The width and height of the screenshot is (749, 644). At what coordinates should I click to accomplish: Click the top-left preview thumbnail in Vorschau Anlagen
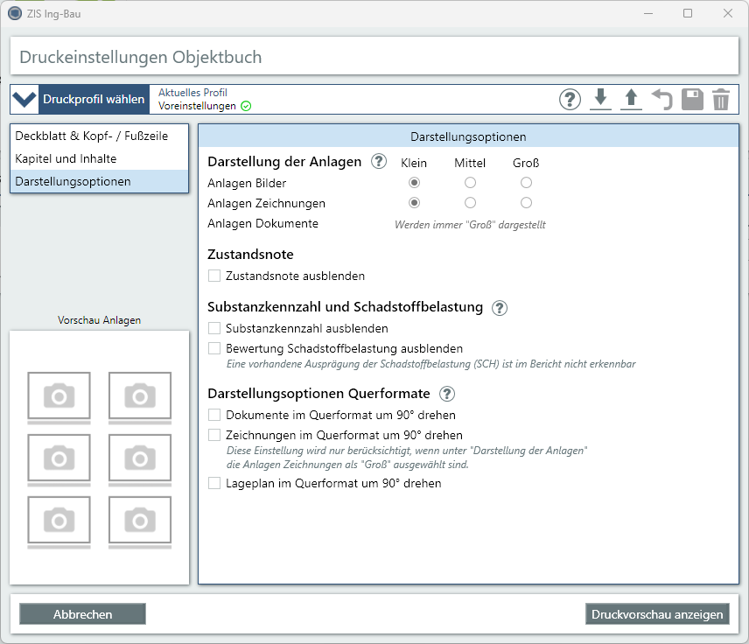point(59,395)
